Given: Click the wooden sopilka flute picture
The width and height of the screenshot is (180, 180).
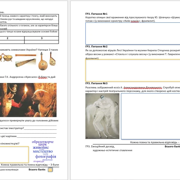Looking at the screenshot, I should pos(26,55).
